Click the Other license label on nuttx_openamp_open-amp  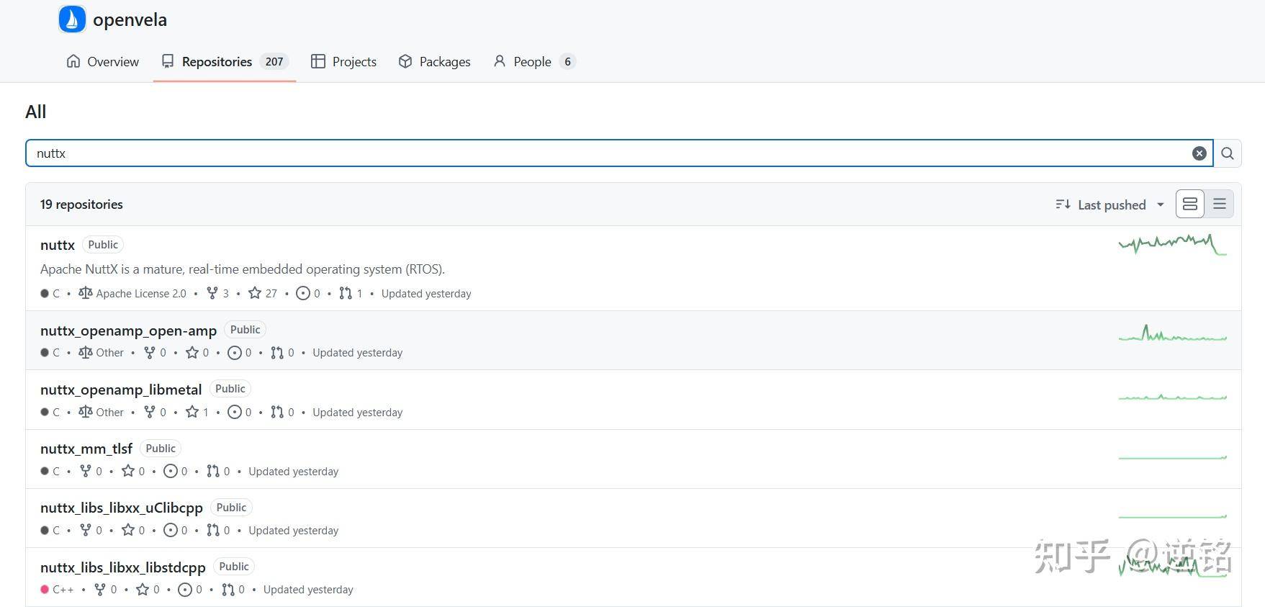[102, 353]
